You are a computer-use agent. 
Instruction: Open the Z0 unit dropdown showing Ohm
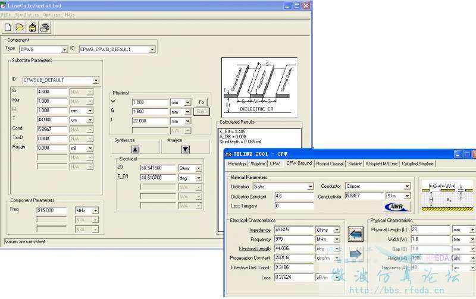[x=199, y=168]
